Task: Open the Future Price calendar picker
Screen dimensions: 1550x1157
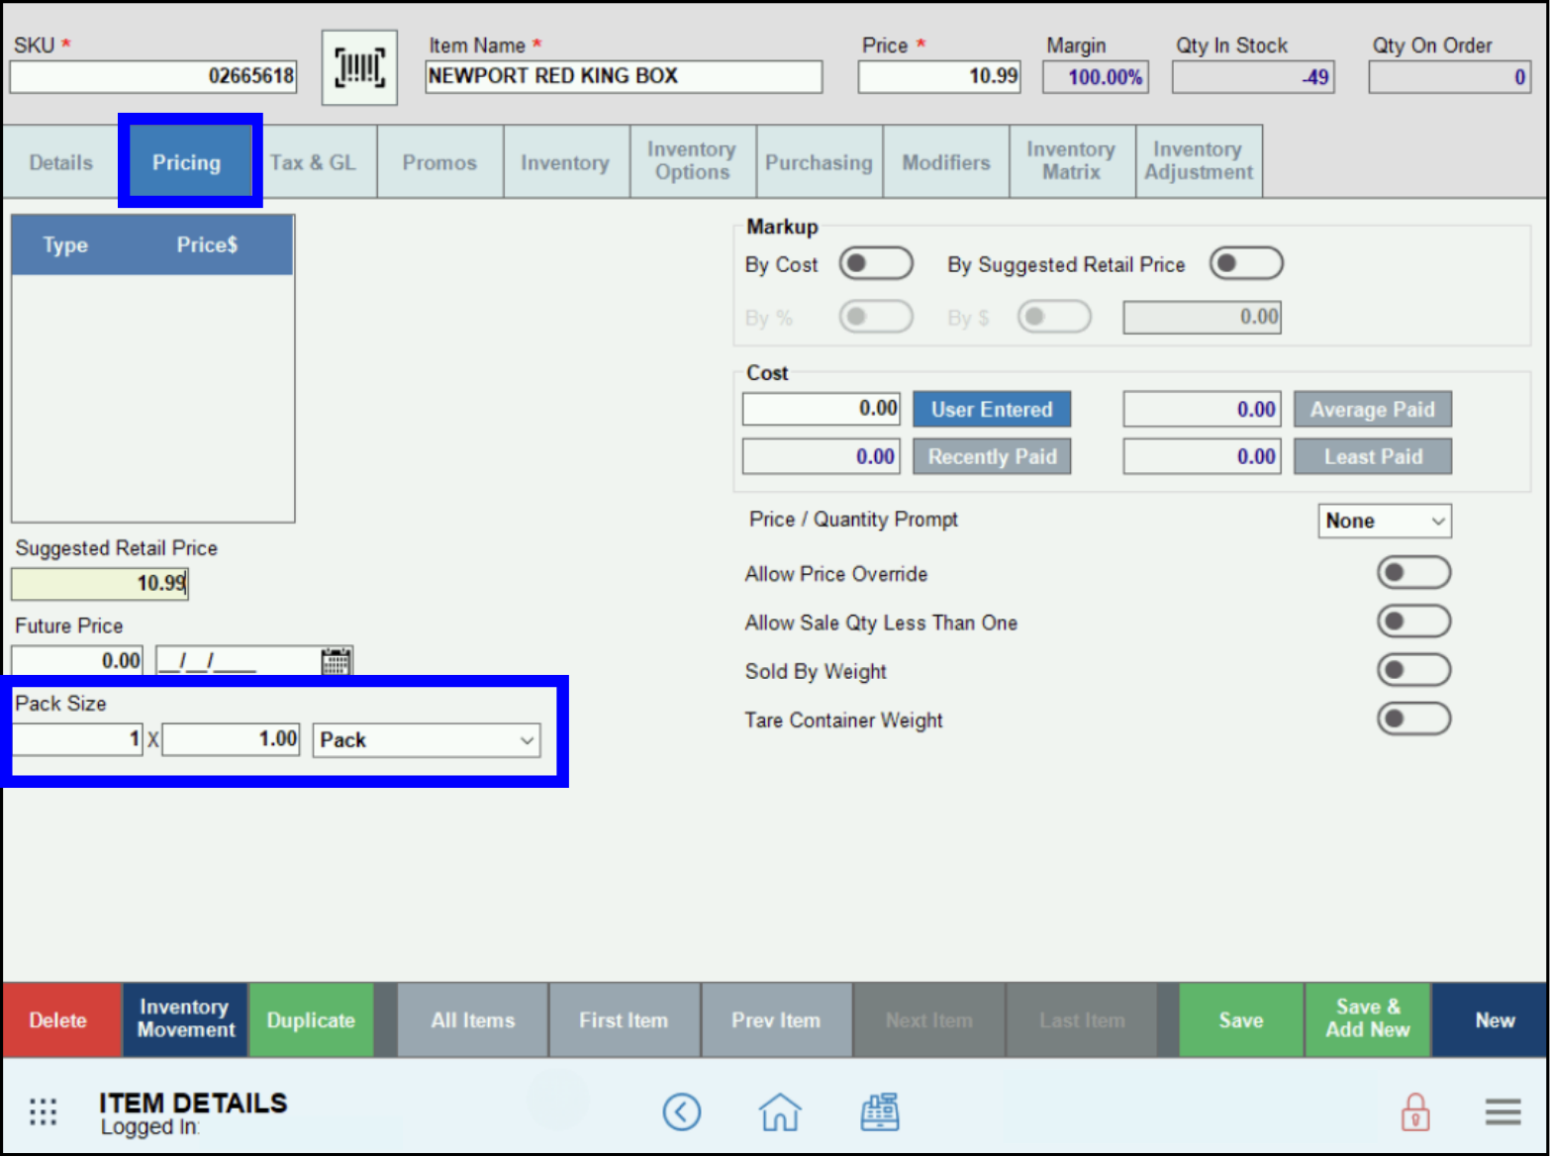Action: (x=337, y=660)
